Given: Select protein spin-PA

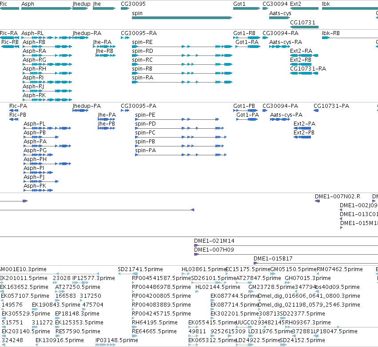Looking at the screenshot, I should (181, 155).
